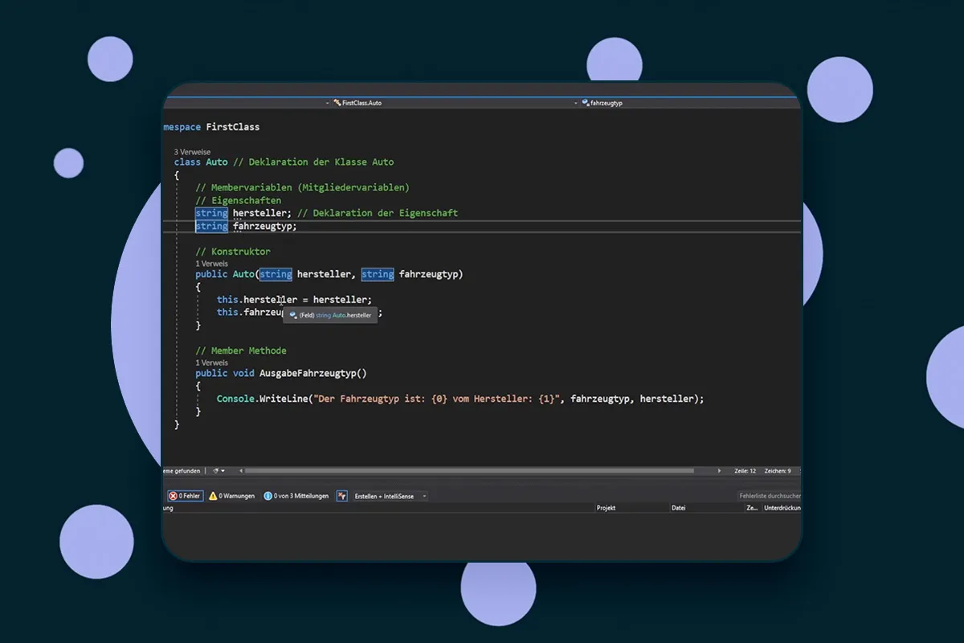Click the fahrzeugtyp constructor parameter name
The height and width of the screenshot is (643, 964).
(x=428, y=274)
